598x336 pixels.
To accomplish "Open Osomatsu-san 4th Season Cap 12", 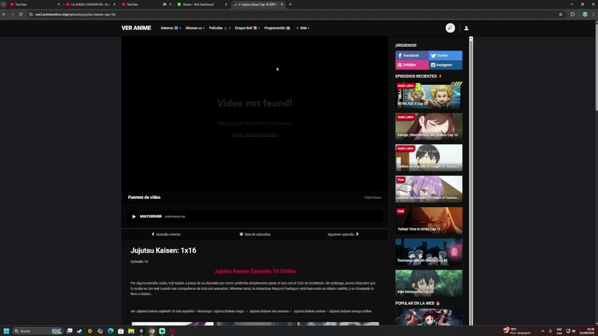I will point(429,252).
